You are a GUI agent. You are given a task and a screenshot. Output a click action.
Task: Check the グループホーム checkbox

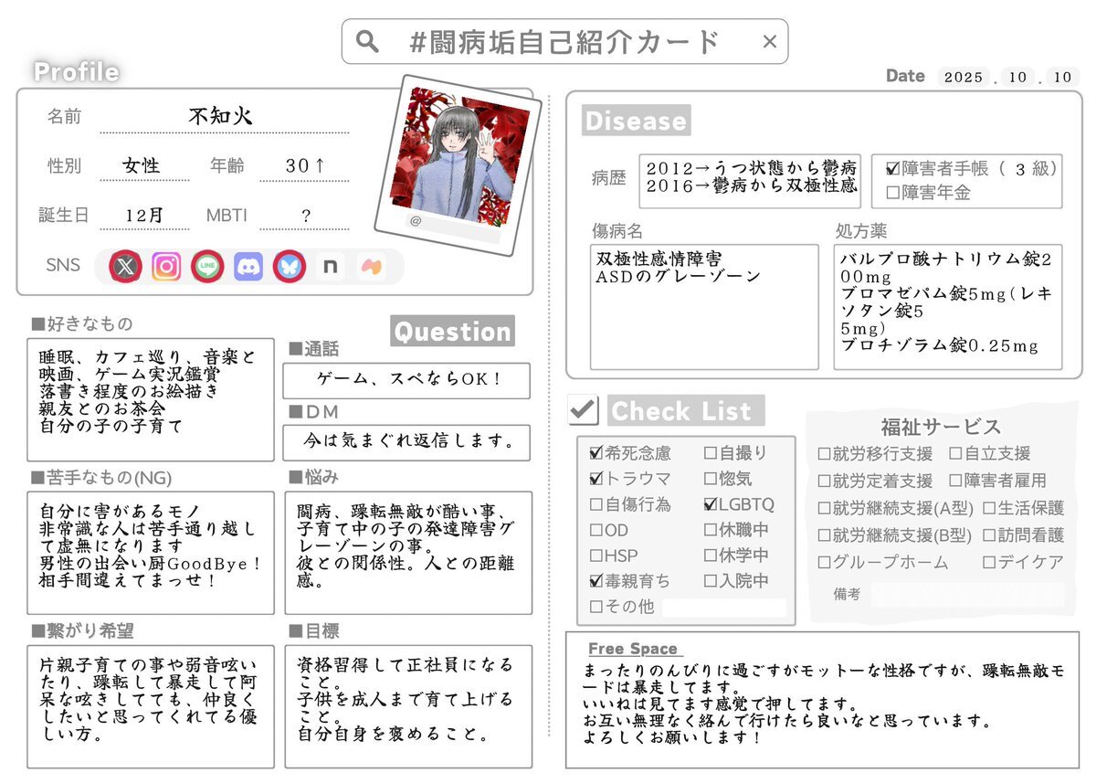(825, 563)
